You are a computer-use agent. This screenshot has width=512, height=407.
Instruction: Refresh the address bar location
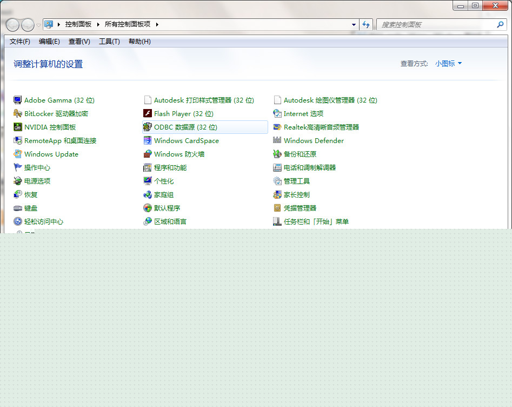coord(366,24)
